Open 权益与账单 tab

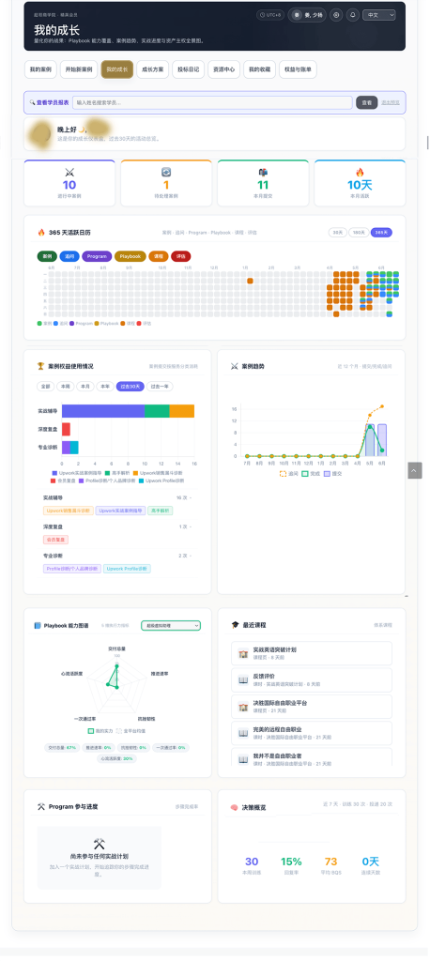point(299,69)
